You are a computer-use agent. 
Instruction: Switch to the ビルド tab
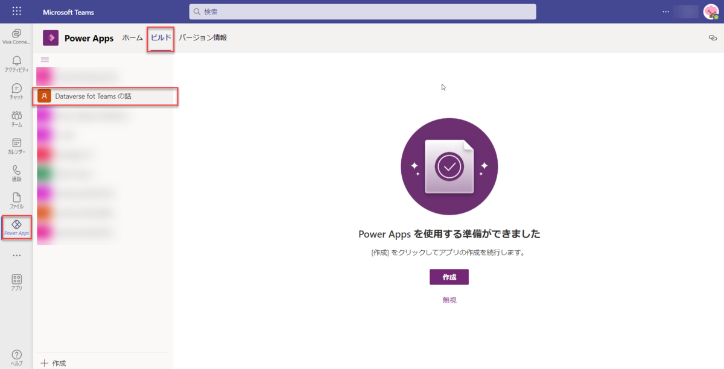pos(161,38)
